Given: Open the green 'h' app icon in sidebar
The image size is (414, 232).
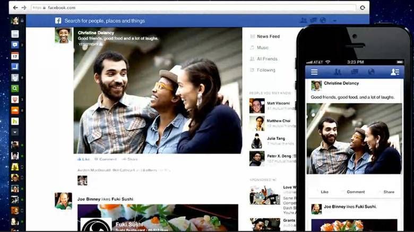Looking at the screenshot, I should click(x=15, y=121).
